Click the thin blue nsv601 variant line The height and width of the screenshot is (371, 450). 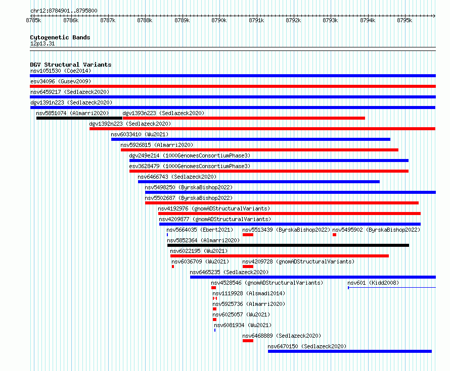pos(392,287)
